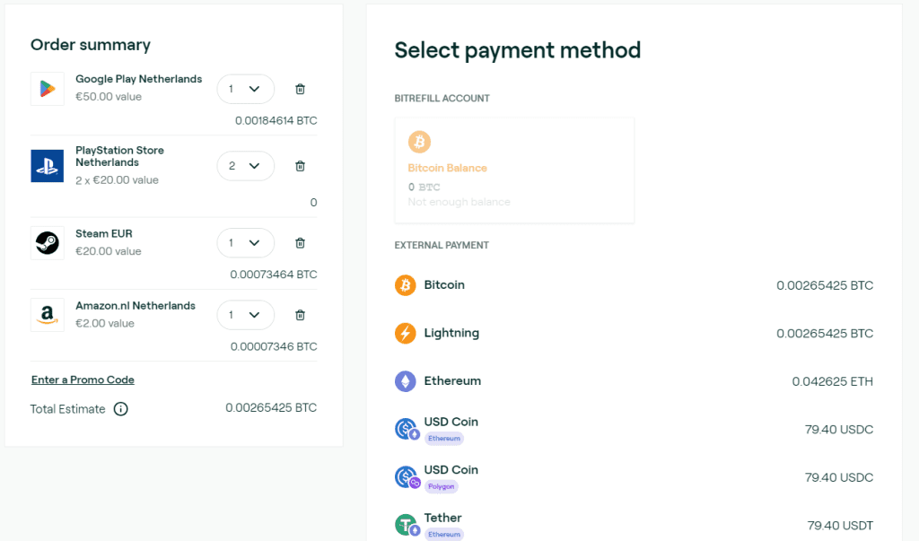Expand Steam EUR quantity selector

point(245,243)
